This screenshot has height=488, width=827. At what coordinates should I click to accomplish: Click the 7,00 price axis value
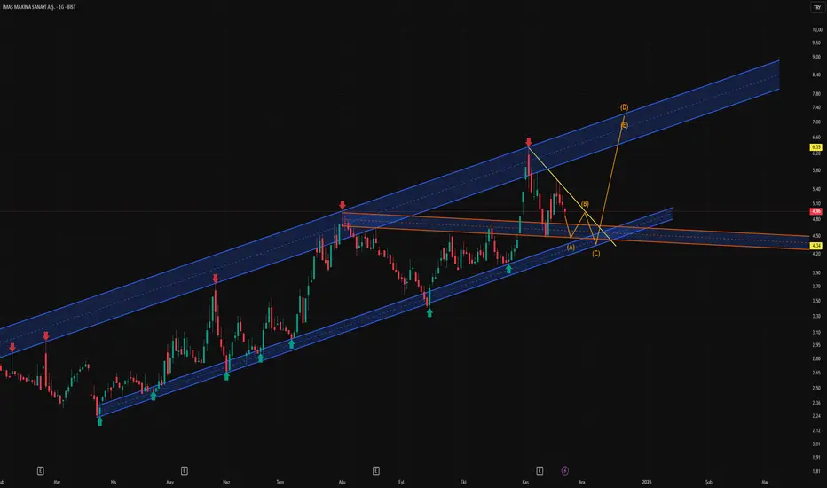point(816,122)
